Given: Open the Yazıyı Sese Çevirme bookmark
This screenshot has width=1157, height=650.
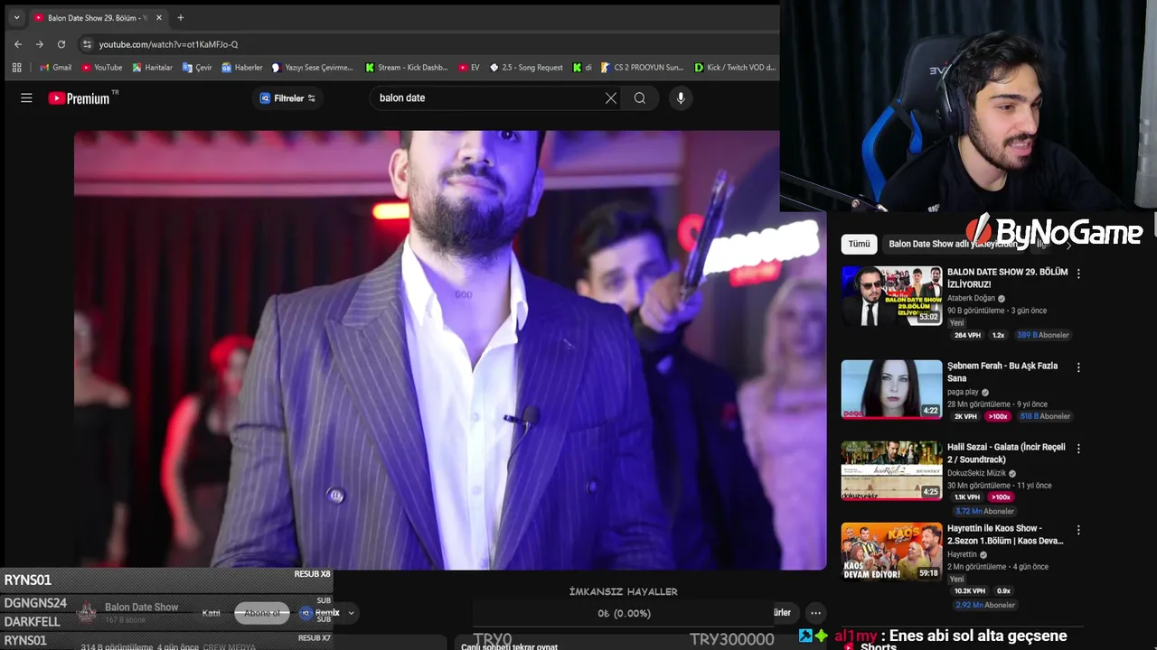Looking at the screenshot, I should pyautogui.click(x=313, y=68).
